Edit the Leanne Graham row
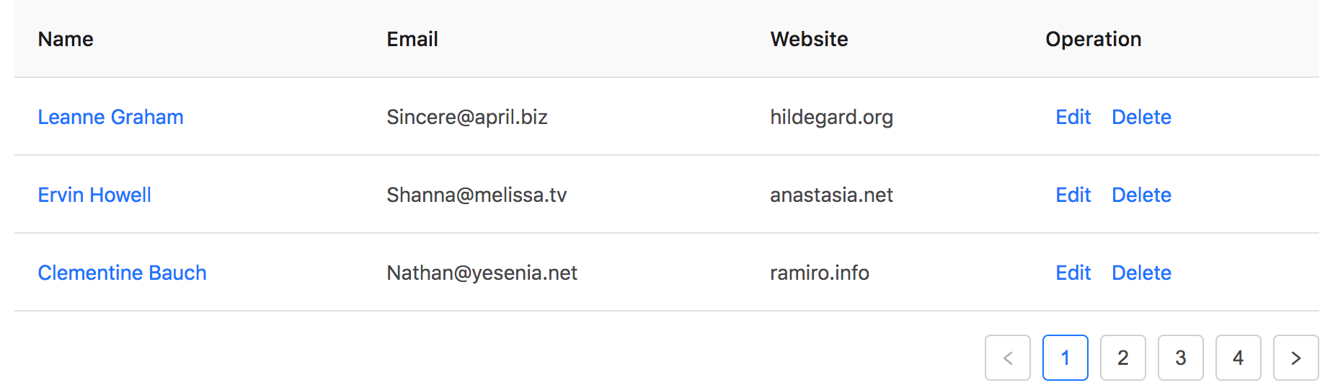The image size is (1338, 388). [x=1073, y=117]
